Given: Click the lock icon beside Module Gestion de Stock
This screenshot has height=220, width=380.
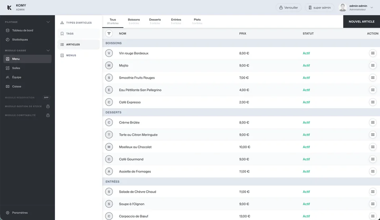Looking at the screenshot, I should [x=48, y=106].
